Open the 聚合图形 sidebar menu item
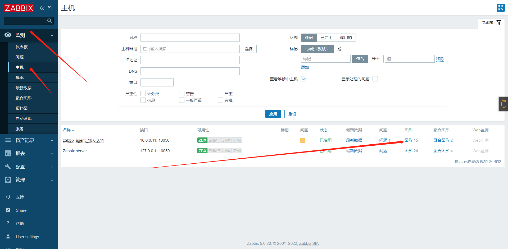The image size is (508, 249). (33, 98)
